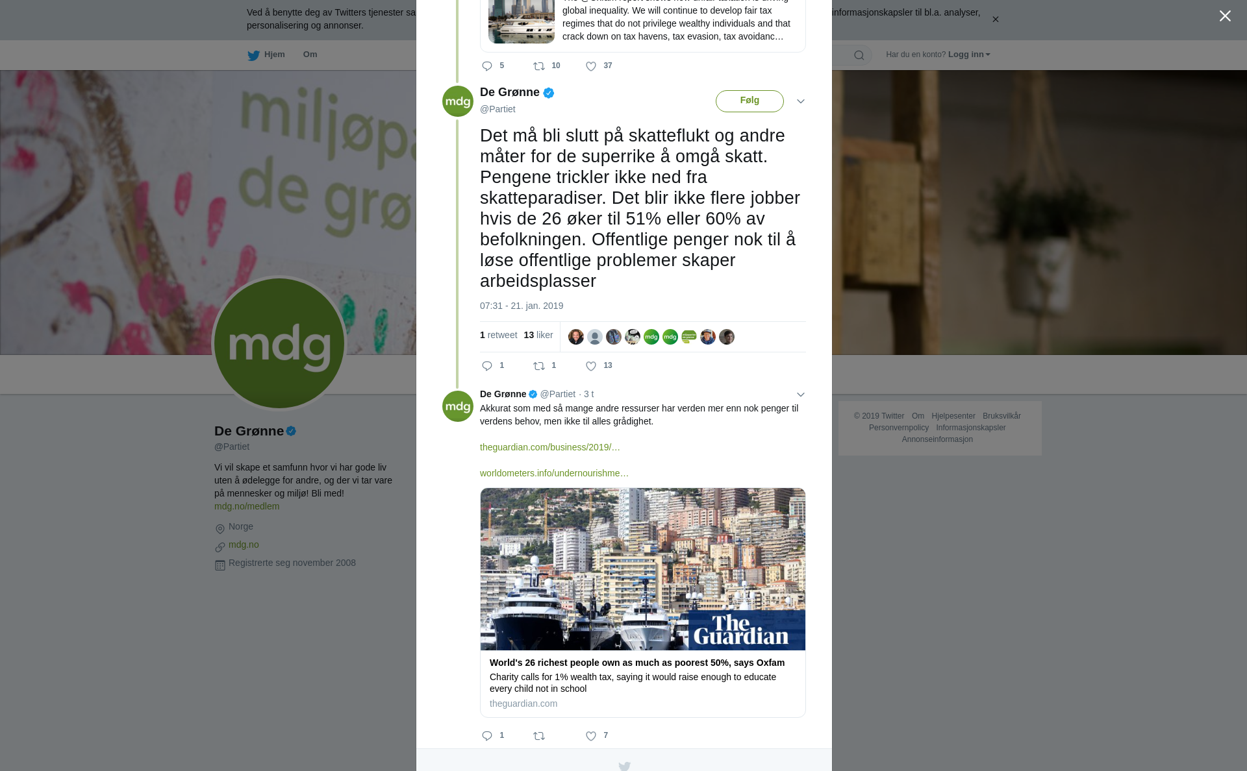This screenshot has width=1247, height=771.
Task: Open the main tweet's chevron options menu
Action: tap(801, 101)
